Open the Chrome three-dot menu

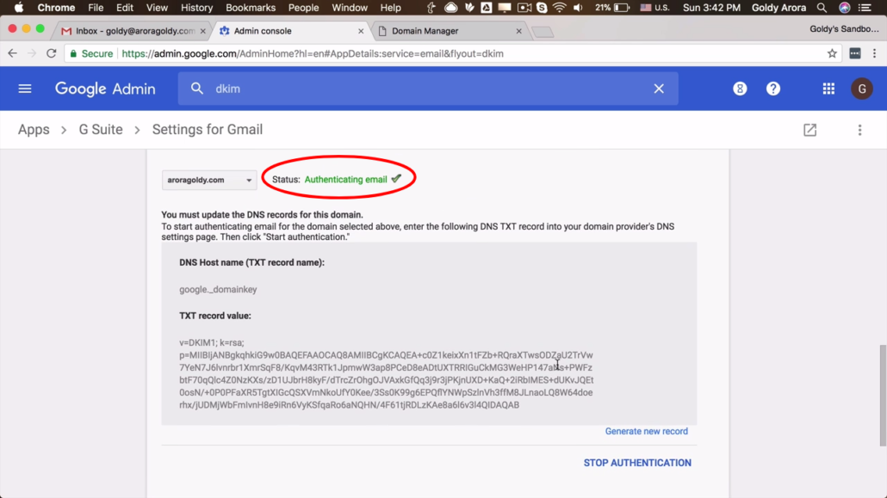[x=875, y=53]
